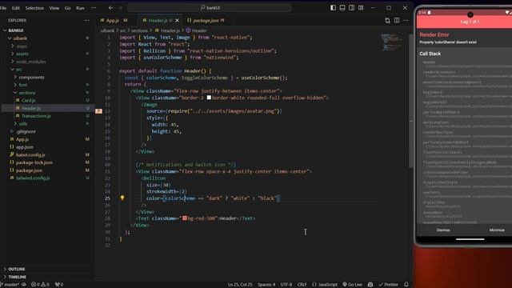The width and height of the screenshot is (512, 288).
Task: Open tailwind.config.js file
Action: (47, 178)
